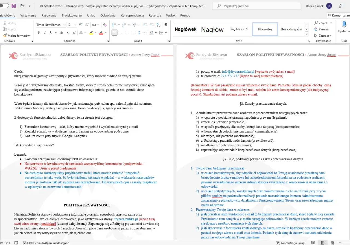This screenshot has height=245, width=350.
Task: Select justify alignment
Action: coord(133,33)
